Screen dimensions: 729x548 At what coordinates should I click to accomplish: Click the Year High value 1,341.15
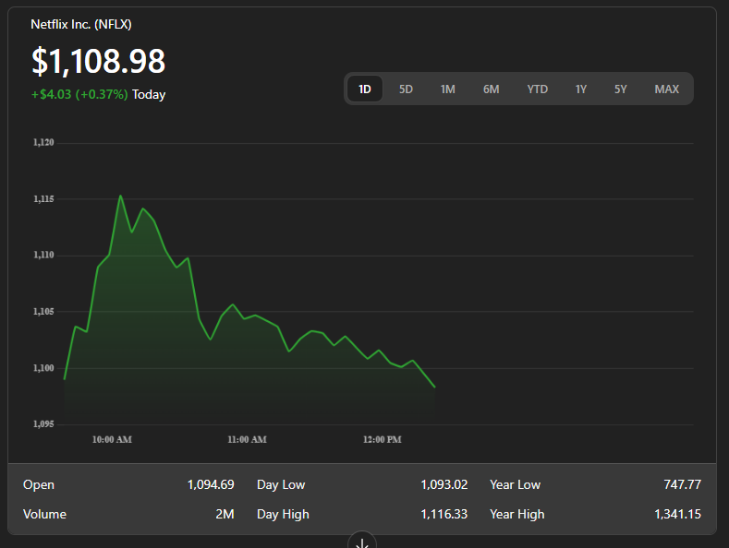point(678,514)
